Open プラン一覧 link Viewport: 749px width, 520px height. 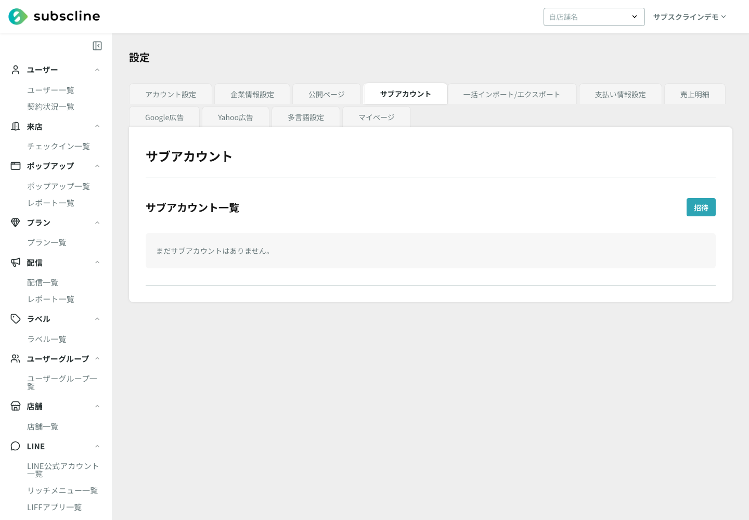click(x=47, y=242)
